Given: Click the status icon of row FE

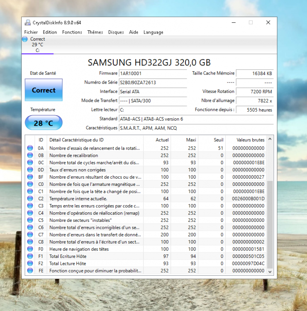Looking at the screenshot, I should tap(30, 270).
